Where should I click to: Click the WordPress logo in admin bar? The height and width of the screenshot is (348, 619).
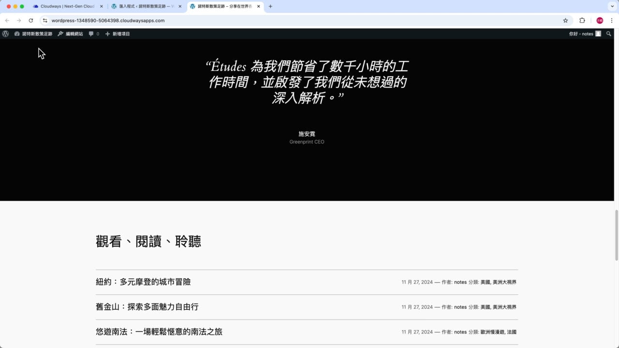(5, 34)
